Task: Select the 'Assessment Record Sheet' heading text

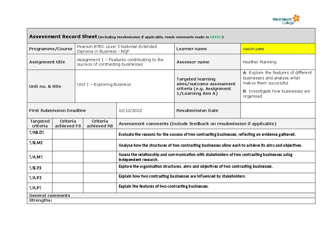Action: pos(63,37)
